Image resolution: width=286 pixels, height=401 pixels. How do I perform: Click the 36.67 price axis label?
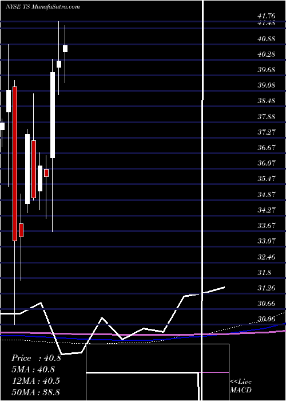tap(267, 148)
